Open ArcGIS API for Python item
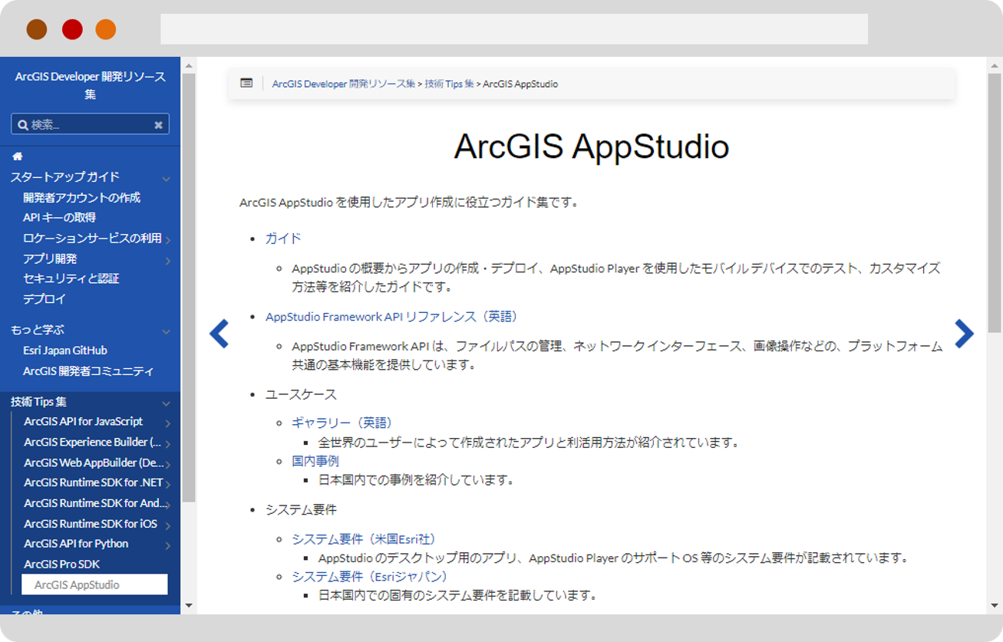This screenshot has height=642, width=1003. click(x=76, y=543)
